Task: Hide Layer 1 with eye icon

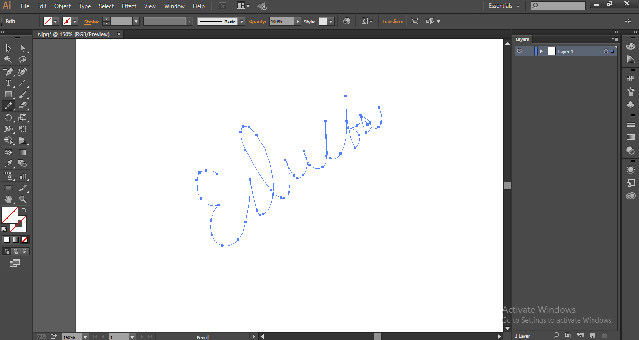Action: coord(519,51)
